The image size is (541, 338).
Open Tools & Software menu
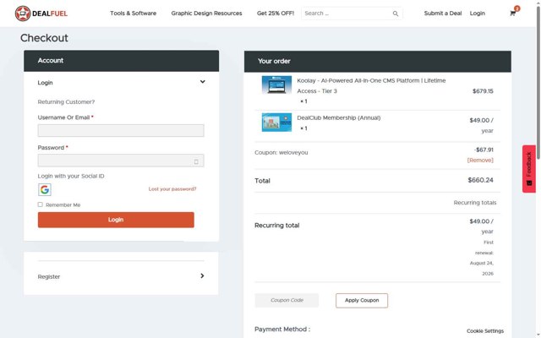pos(134,14)
